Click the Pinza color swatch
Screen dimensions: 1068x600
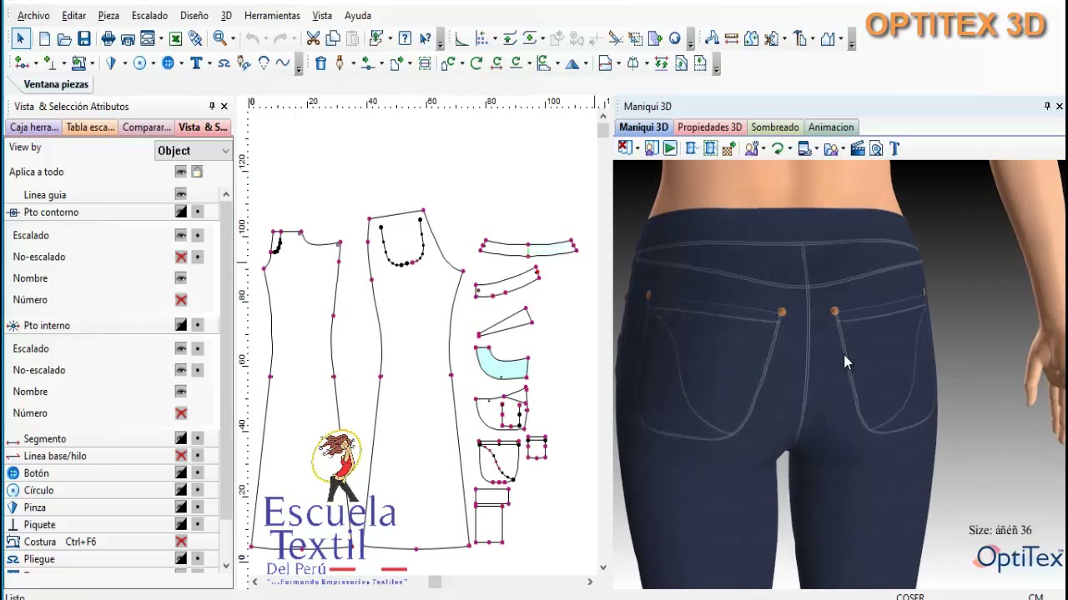(180, 507)
